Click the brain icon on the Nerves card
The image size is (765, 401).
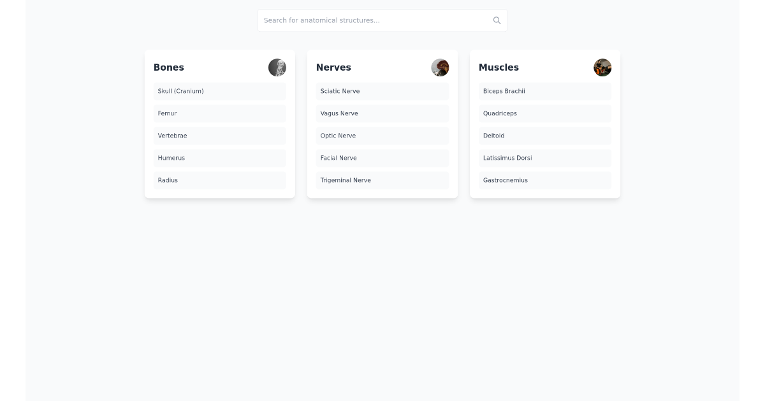pos(440,67)
